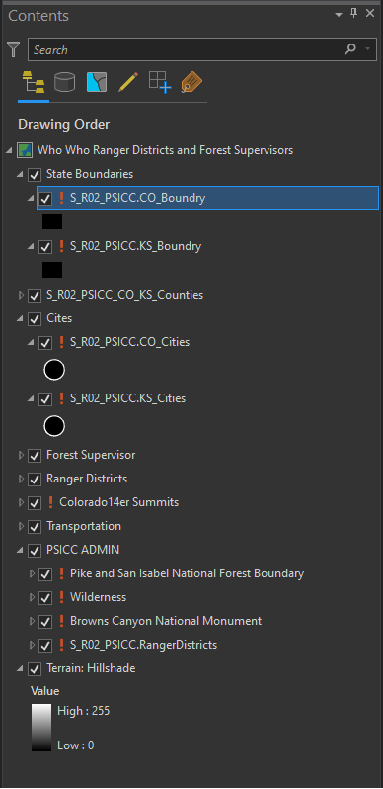Click red exclamation next to KS_Boundry layer
This screenshot has height=789, width=383.
coord(62,246)
